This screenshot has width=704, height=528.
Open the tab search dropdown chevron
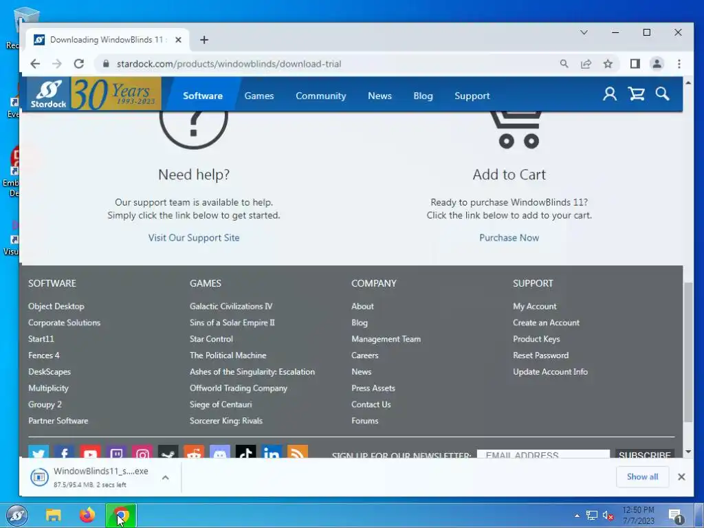584,32
